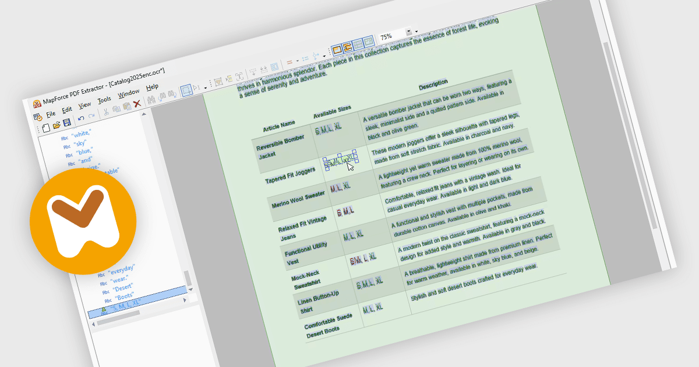Screen dimensions: 699x367
Task: Open dropdown arrow after text selection tool
Action: point(206,88)
